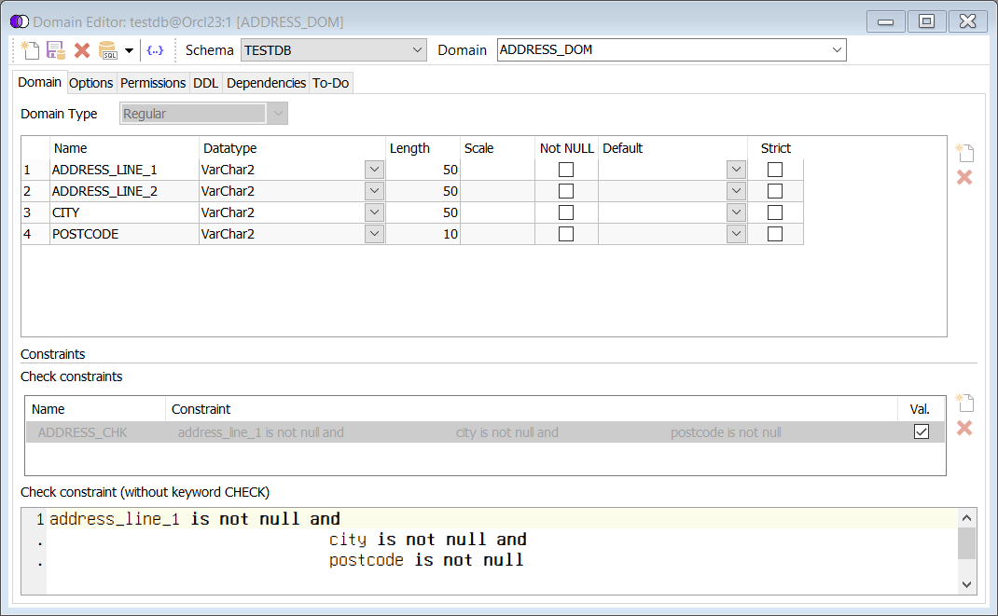998x616 pixels.
Task: Open the Datatype dropdown for CITY row
Action: pyautogui.click(x=374, y=212)
